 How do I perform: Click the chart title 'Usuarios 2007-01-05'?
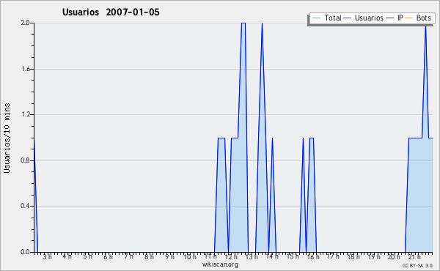[x=111, y=12]
